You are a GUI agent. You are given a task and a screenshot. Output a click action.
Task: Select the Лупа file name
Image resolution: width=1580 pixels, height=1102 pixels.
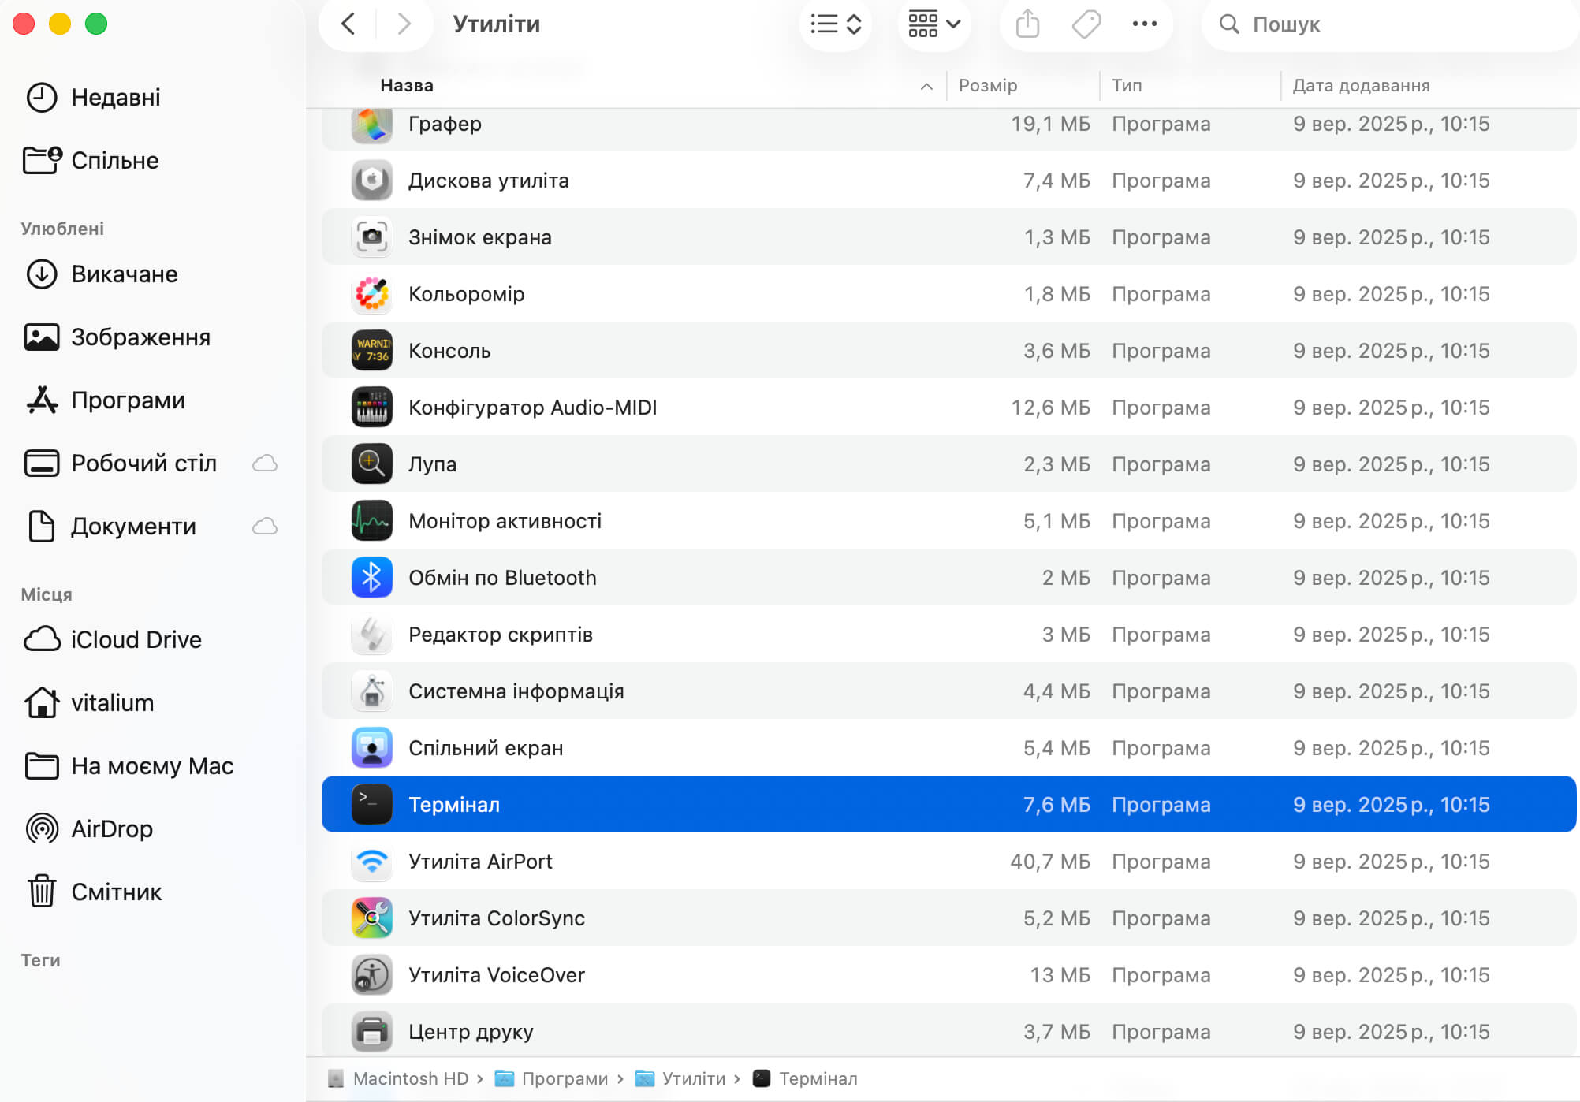click(432, 465)
